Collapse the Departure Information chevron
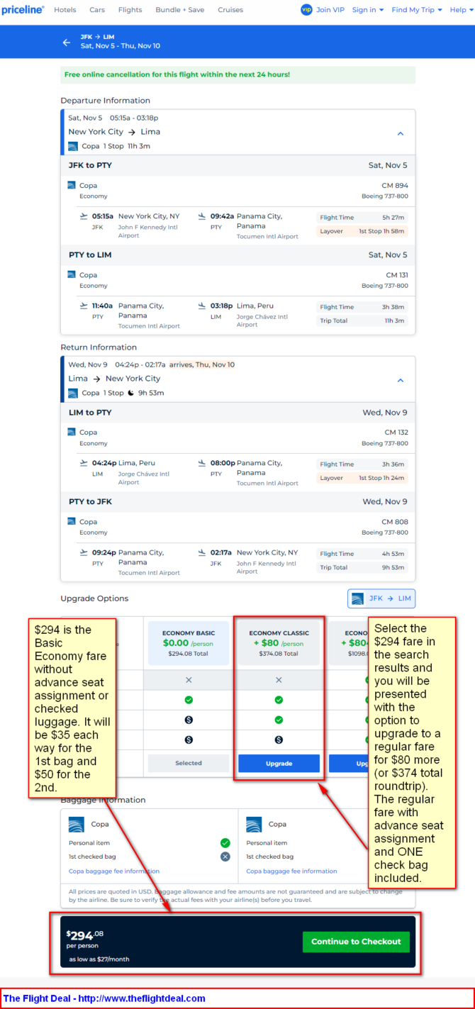This screenshot has height=1009, width=475. pos(401,133)
